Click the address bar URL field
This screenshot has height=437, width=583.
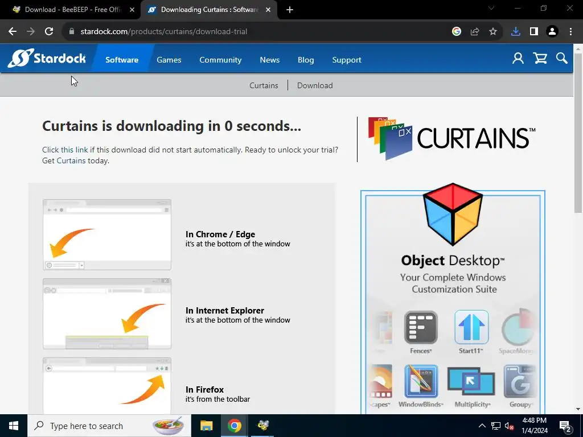point(257,32)
